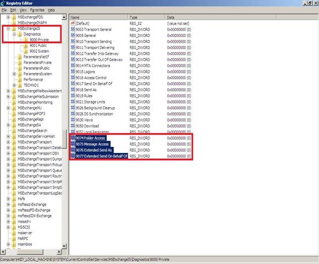Collapse the MSExchangeIS tree node

tap(8, 29)
